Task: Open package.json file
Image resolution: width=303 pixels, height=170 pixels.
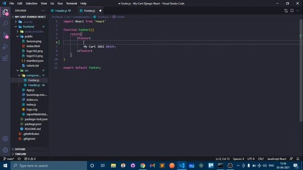Action: (x=33, y=124)
